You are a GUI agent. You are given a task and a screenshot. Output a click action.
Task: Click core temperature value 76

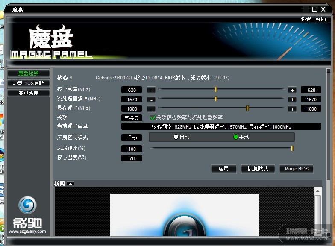pos(132,158)
